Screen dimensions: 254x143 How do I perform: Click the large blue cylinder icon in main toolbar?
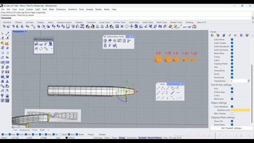click(136, 26)
